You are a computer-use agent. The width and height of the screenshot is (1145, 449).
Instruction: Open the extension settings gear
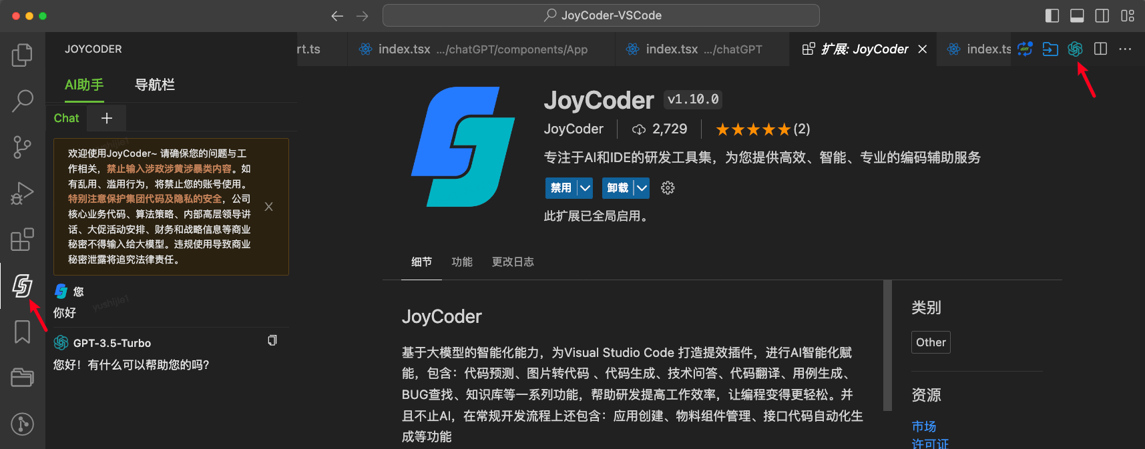point(668,188)
